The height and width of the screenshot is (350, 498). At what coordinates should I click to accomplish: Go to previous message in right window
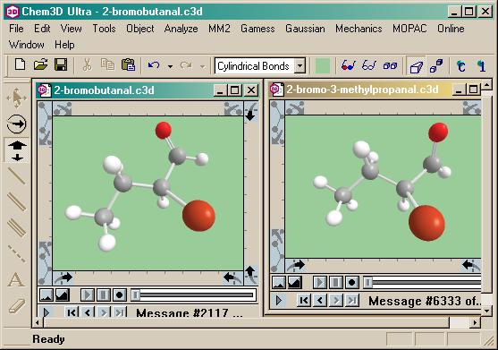(320, 300)
